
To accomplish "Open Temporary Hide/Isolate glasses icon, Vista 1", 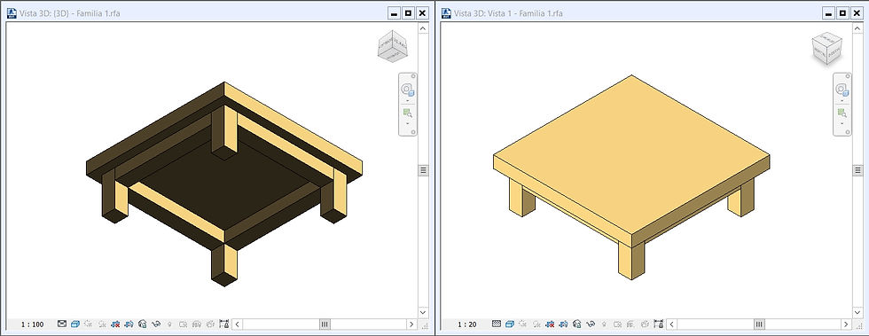I will pos(591,324).
